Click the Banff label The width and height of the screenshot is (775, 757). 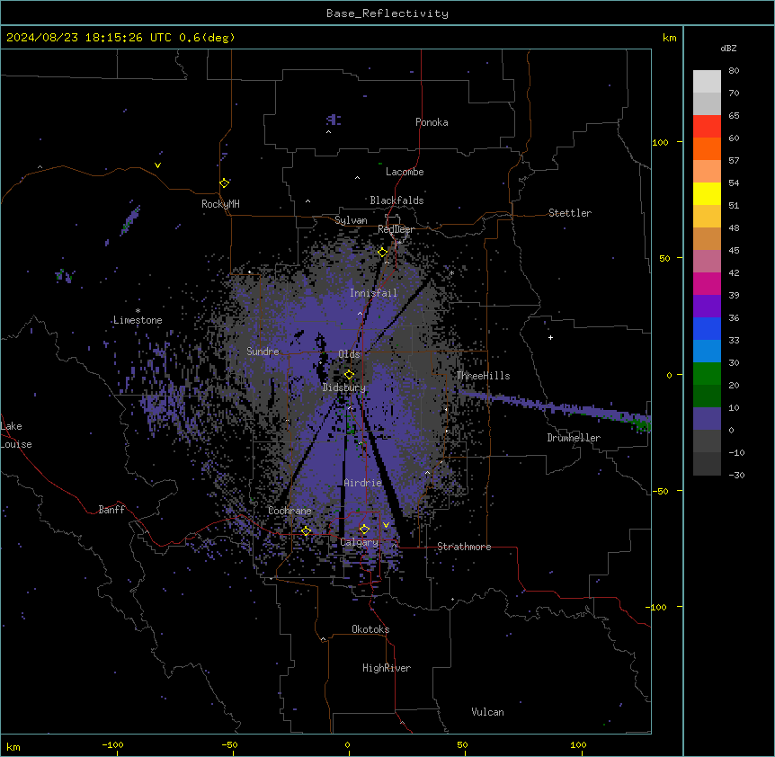click(111, 510)
